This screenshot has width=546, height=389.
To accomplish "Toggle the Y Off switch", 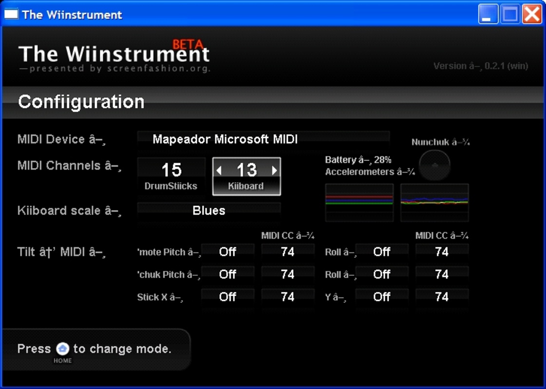I will (382, 297).
